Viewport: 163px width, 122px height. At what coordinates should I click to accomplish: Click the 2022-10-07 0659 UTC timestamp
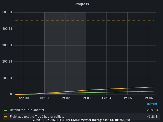[x=48, y=120]
